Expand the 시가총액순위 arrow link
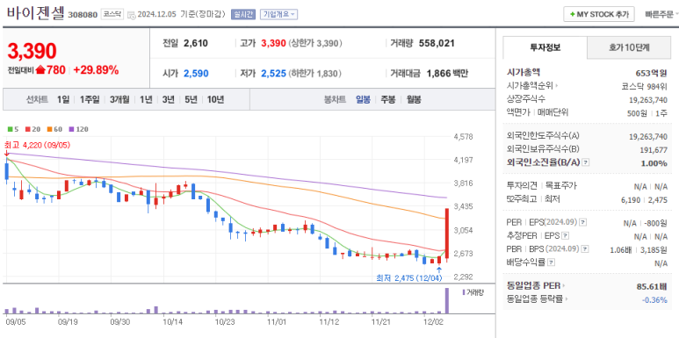The width and height of the screenshot is (679, 338). 532,86
